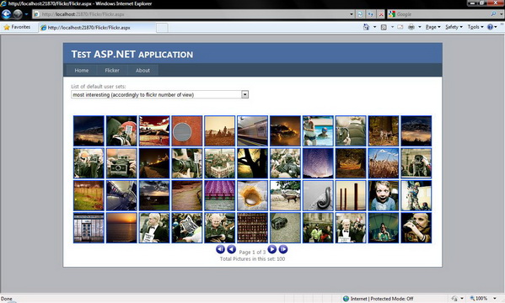Click the Home icon in command bar

coord(366,27)
